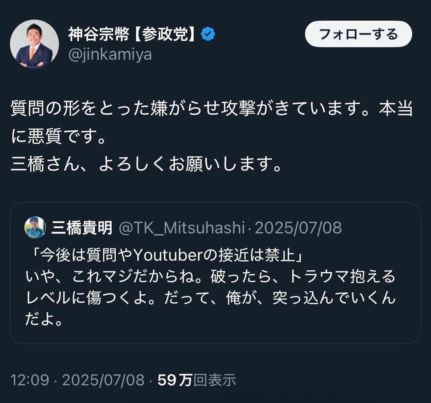Open 神谷宗幣's profile picture
This screenshot has height=403, width=431.
(x=34, y=44)
